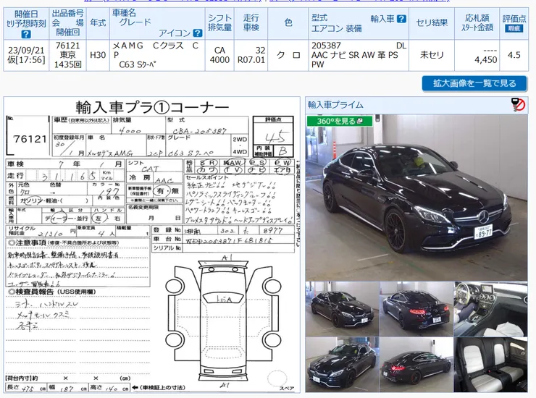Click the H30 year cell
536x398 pixels.
(x=98, y=55)
